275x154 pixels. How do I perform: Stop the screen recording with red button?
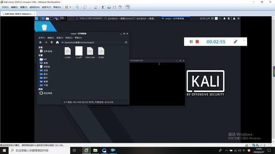pos(197,42)
